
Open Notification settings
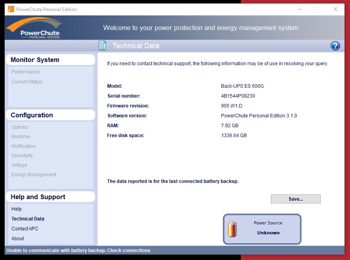tap(23, 146)
